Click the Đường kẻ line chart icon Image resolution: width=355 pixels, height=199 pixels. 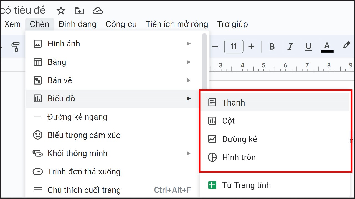point(212,139)
